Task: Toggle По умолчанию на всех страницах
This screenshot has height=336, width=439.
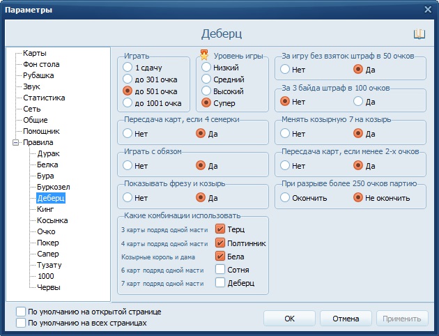Action: [x=20, y=323]
